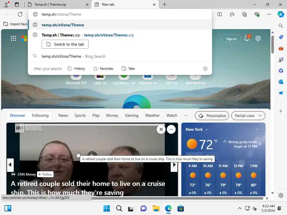Open the sidebar Tools briefcase icon
This screenshot has width=287, height=215.
(281, 48)
